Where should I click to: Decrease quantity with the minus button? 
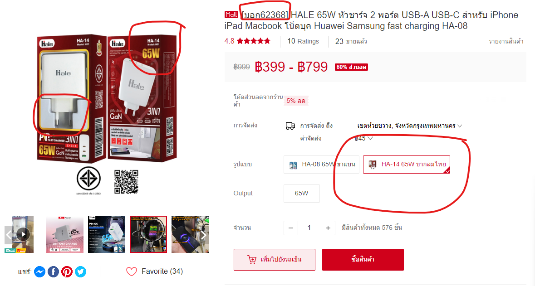pos(291,228)
